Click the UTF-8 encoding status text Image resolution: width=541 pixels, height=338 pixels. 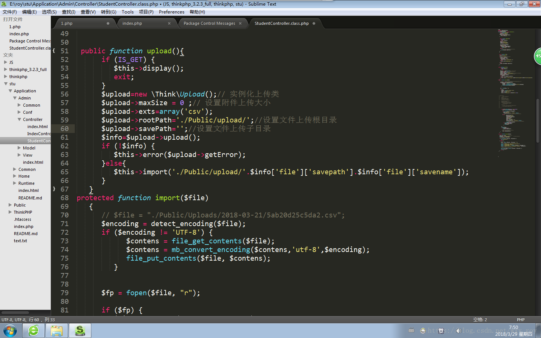click(14, 320)
